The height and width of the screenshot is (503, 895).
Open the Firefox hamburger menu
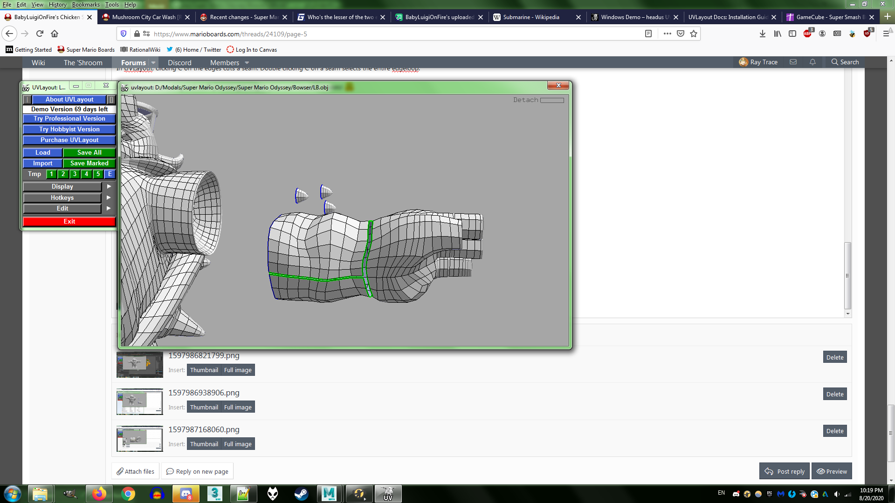pos(887,34)
